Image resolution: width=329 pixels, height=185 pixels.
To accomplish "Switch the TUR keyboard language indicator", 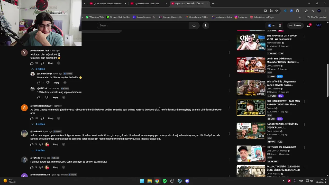I will click(x=301, y=181).
